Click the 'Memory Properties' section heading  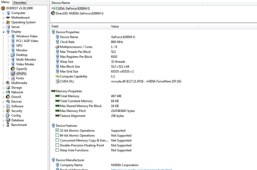(x=69, y=91)
